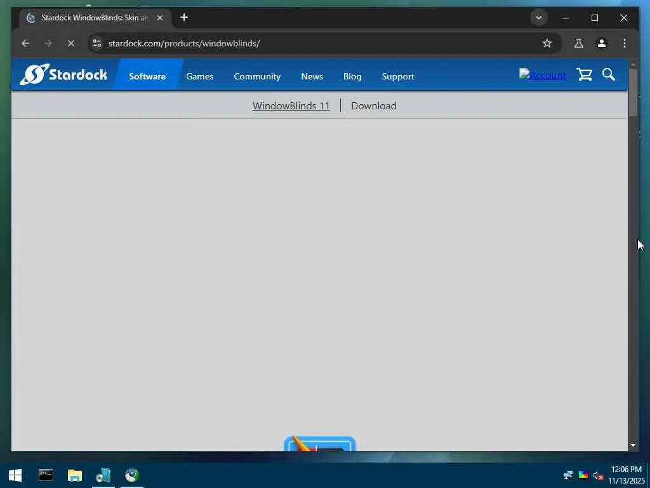Stop loading the page
650x488 pixels.
(71, 43)
